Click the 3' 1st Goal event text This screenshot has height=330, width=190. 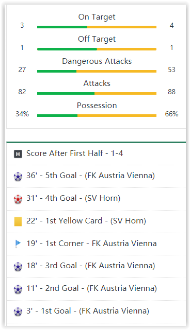pos(88,311)
